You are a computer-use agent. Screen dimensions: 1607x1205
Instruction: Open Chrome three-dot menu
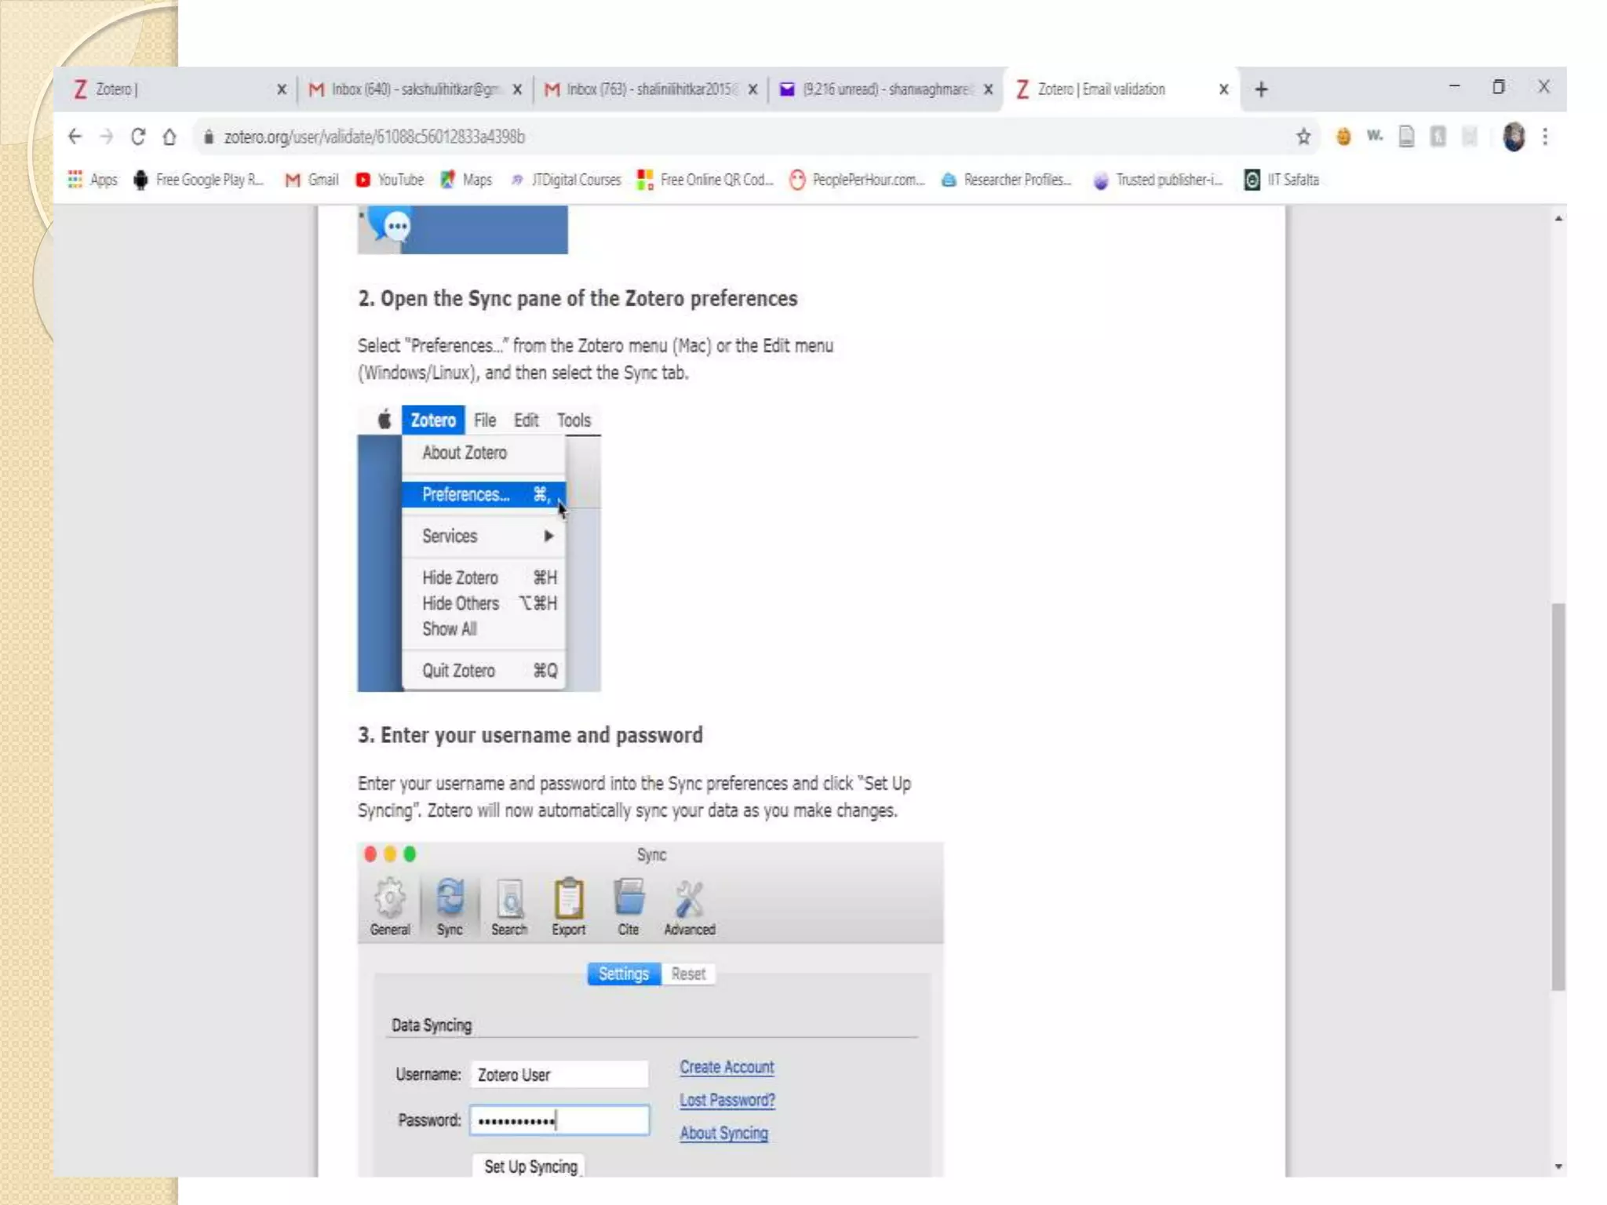point(1545,137)
